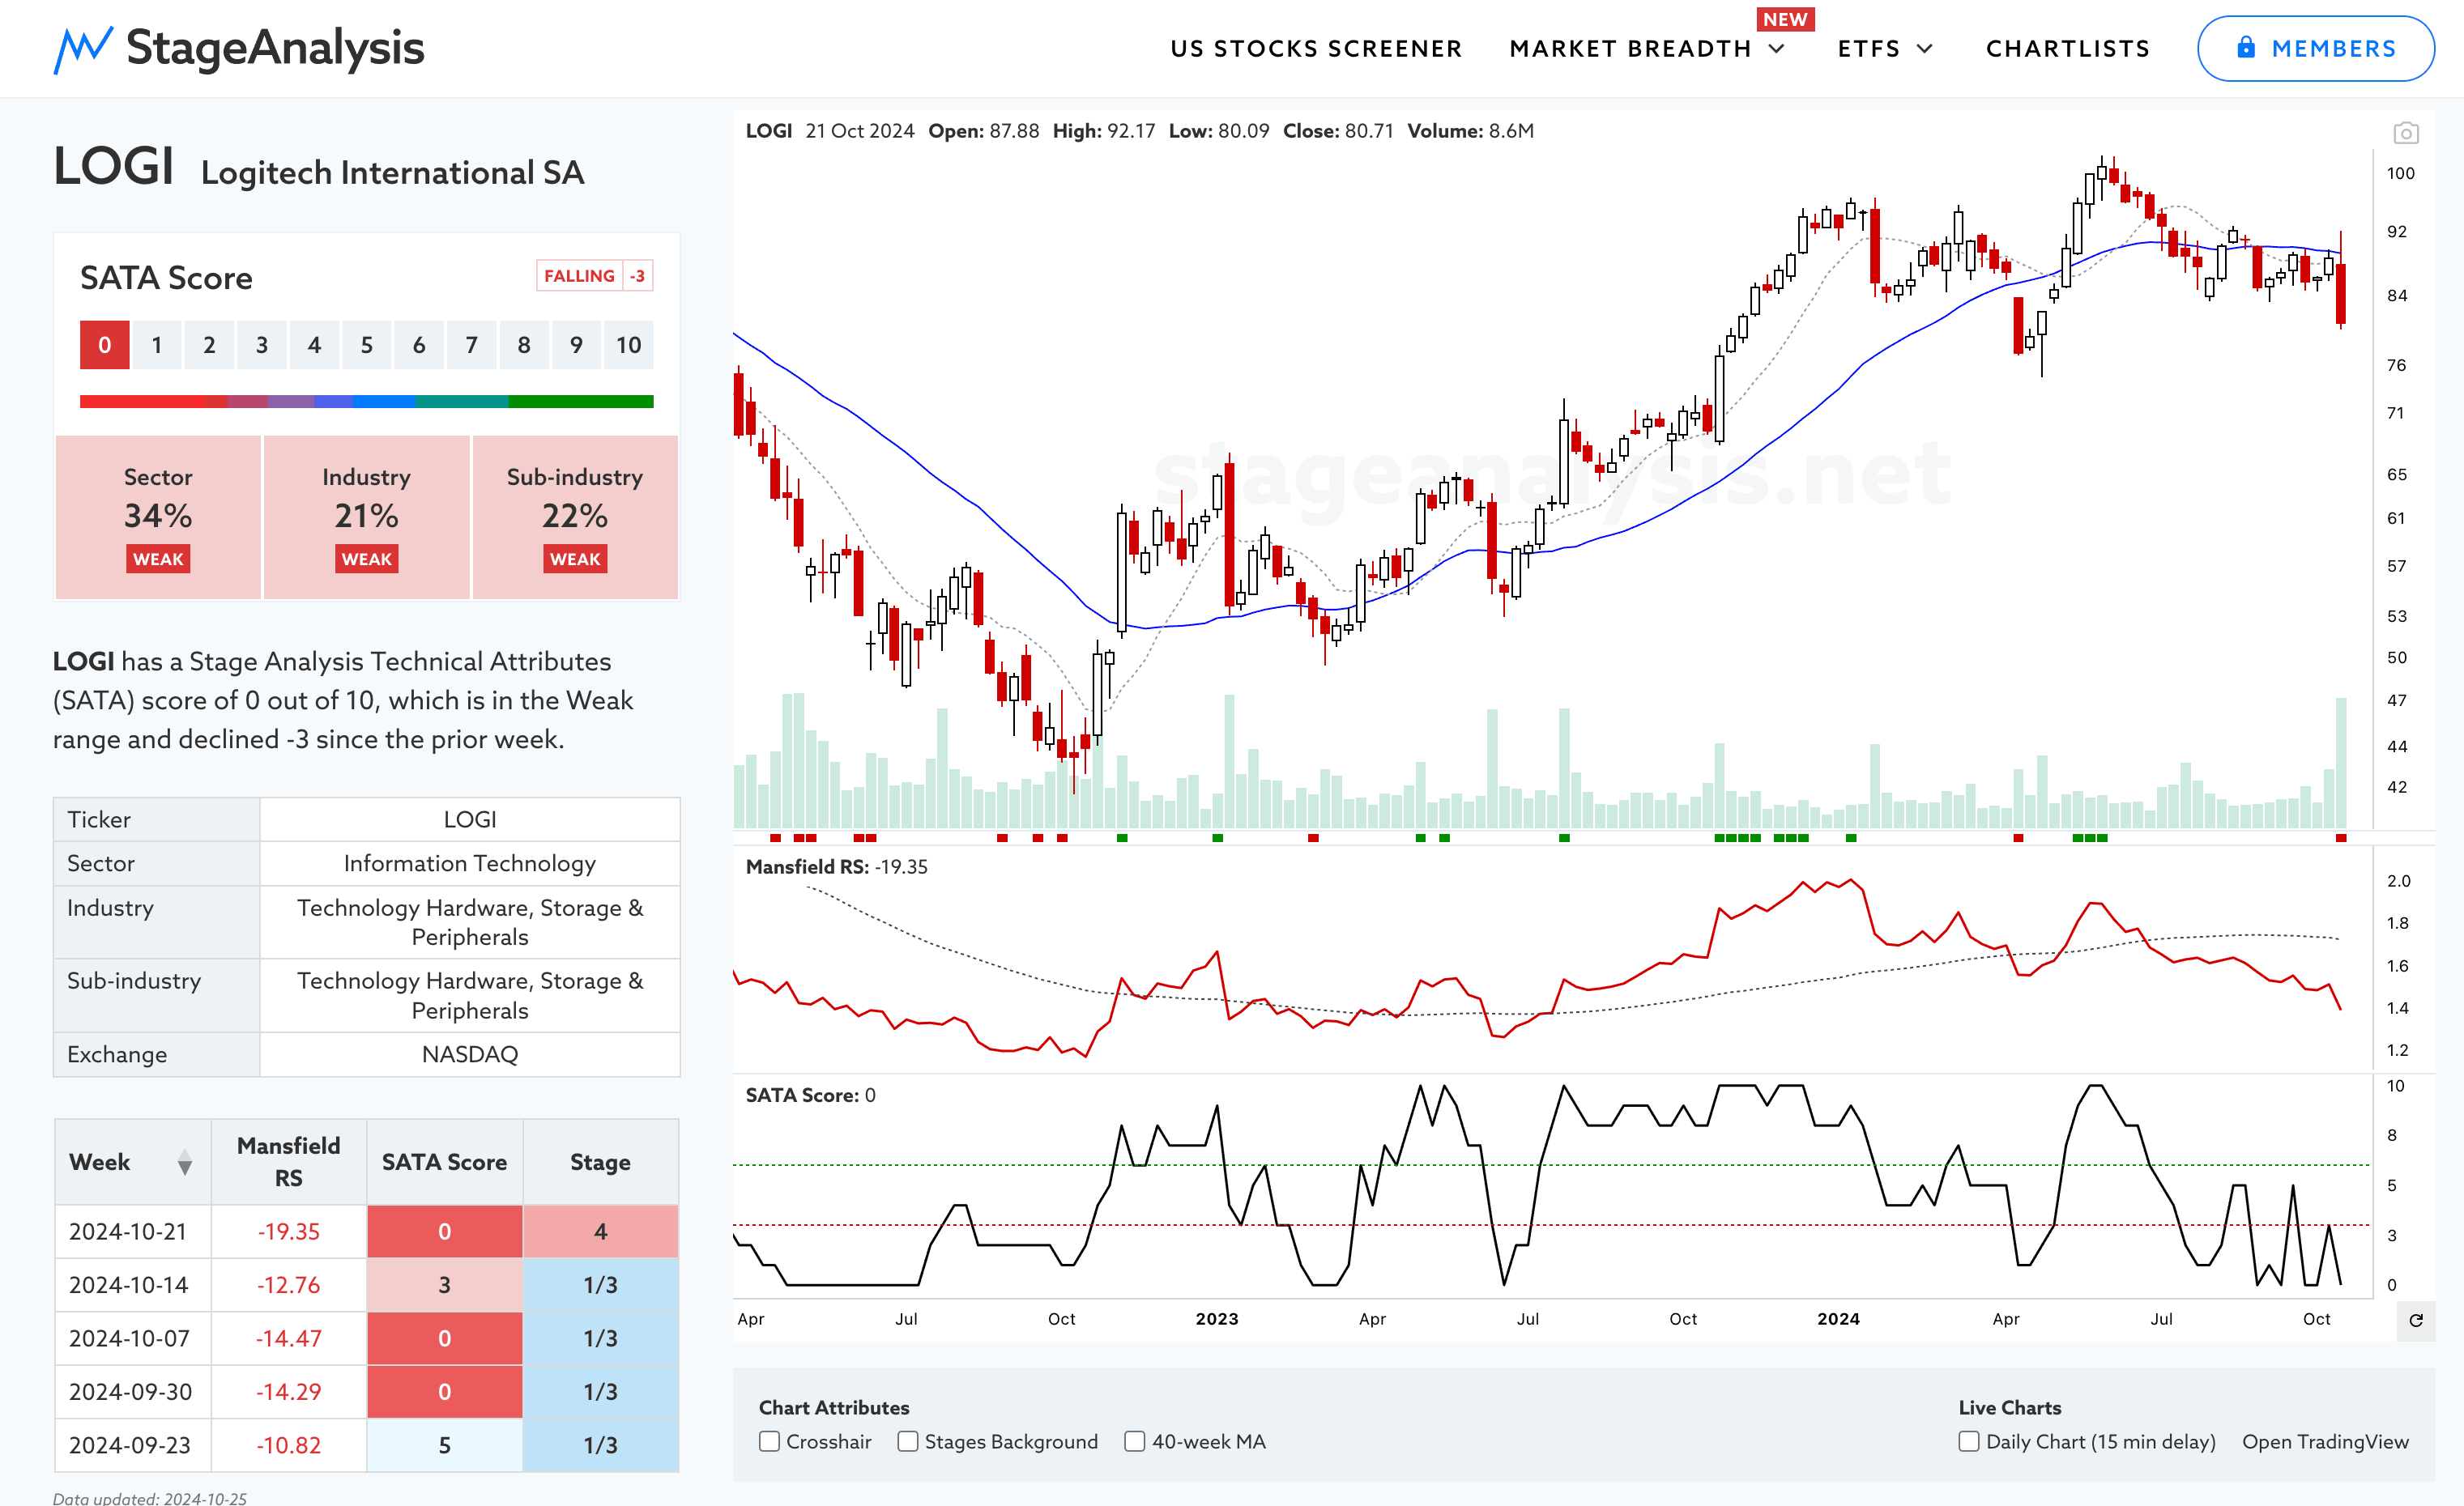Expand the ETFs dropdown chevron
The height and width of the screenshot is (1506, 2464).
click(1925, 48)
